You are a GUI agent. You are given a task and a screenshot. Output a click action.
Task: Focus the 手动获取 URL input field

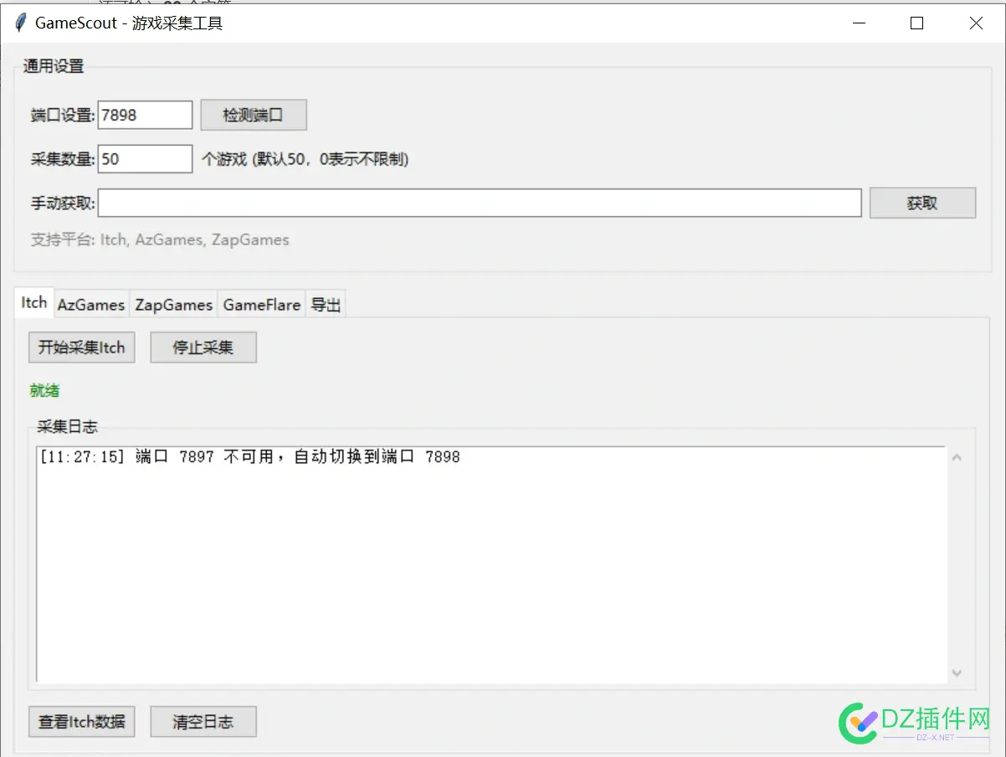tap(480, 203)
